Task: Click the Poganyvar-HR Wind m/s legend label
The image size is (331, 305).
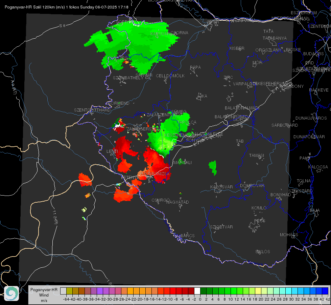Action: point(44,295)
